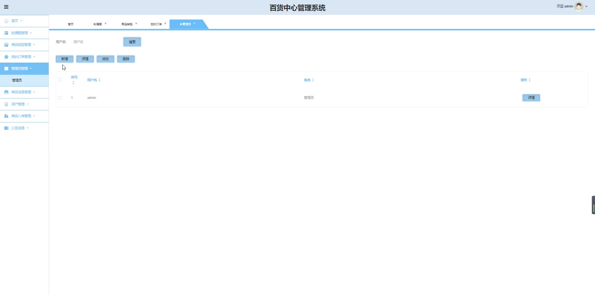
Task: Click the house icon beside 首页
Action: (6, 21)
